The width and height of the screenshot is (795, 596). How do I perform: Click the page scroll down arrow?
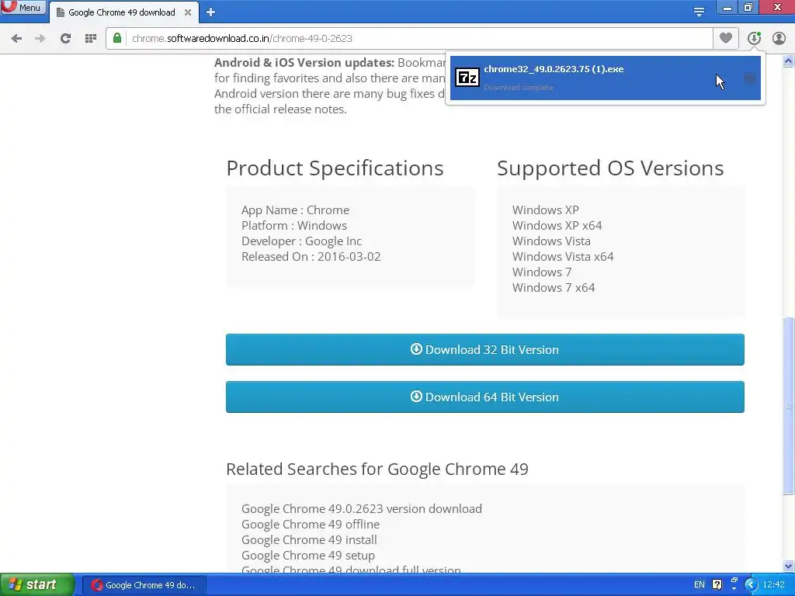coord(789,566)
